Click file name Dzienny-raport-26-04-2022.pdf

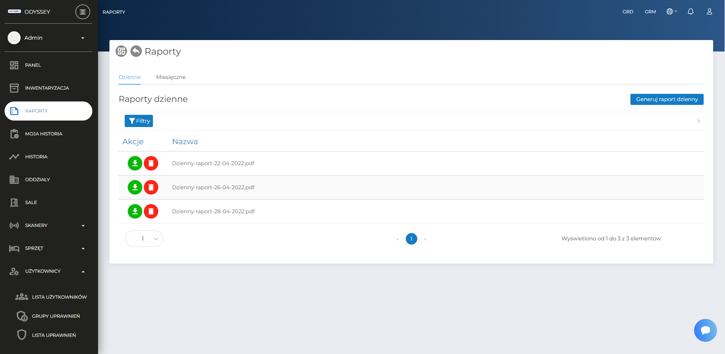pos(213,187)
